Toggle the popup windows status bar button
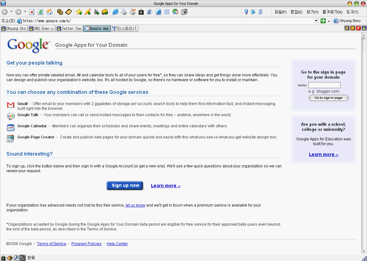 [22, 258]
